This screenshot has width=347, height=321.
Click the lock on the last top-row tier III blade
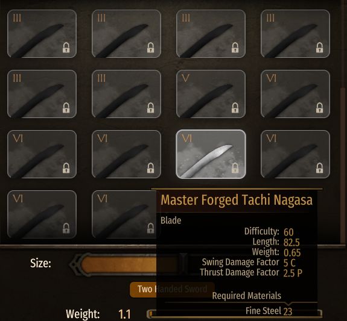[x=319, y=48]
